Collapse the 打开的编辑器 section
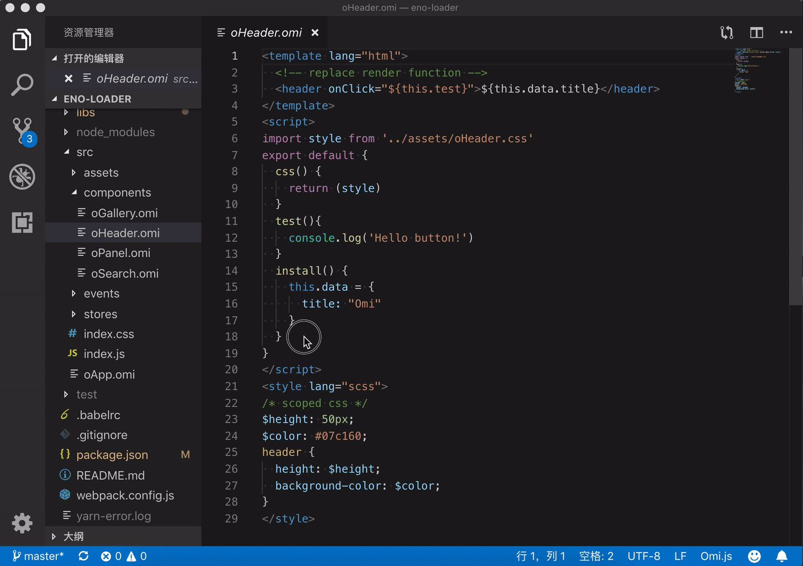 pos(123,58)
